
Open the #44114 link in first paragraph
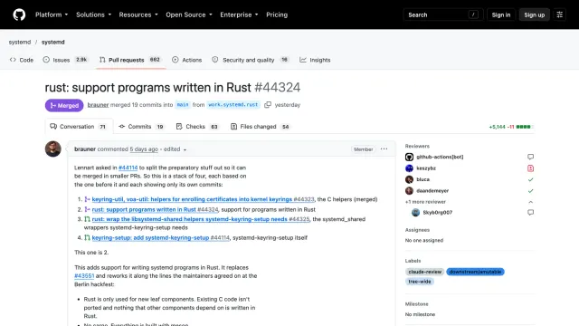point(128,168)
